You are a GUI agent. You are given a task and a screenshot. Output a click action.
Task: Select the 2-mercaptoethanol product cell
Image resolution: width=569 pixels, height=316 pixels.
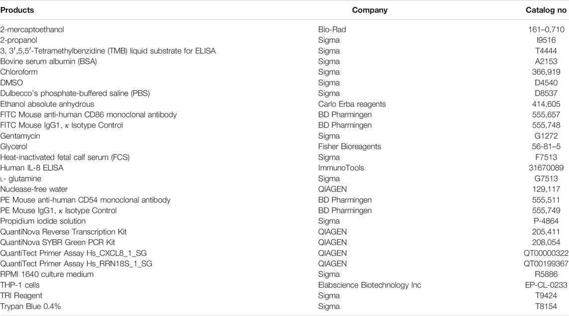click(32, 30)
